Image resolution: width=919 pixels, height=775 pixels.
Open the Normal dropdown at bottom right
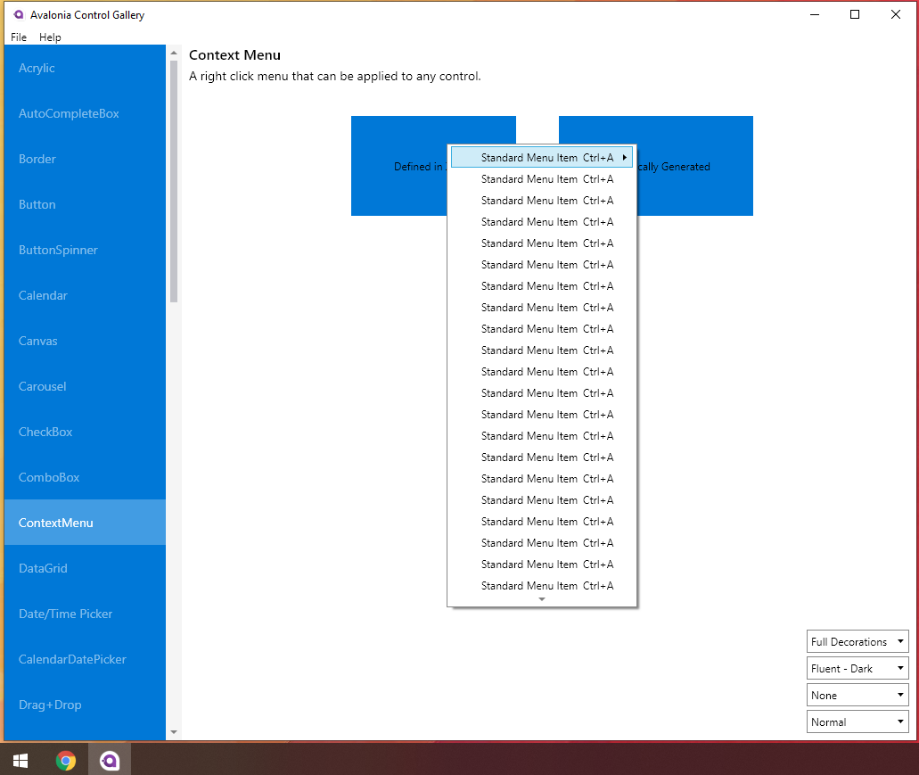pyautogui.click(x=857, y=721)
